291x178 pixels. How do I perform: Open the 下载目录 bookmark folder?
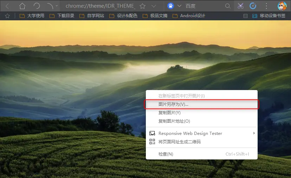(x=62, y=16)
